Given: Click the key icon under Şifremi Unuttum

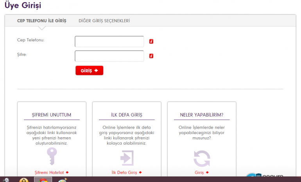Looking at the screenshot, I should (x=52, y=157).
